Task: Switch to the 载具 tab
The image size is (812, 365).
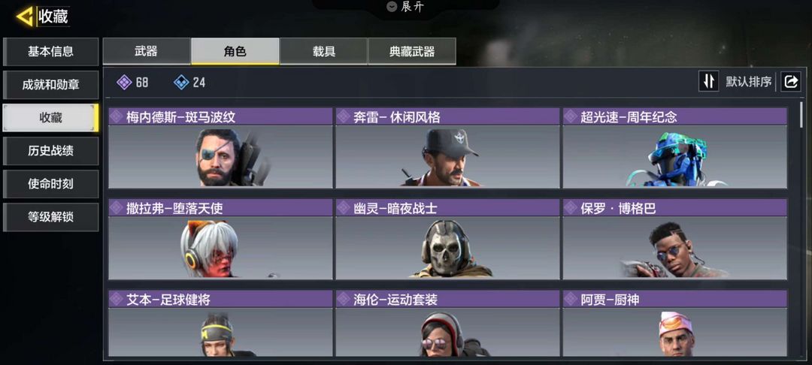Action: 323,51
